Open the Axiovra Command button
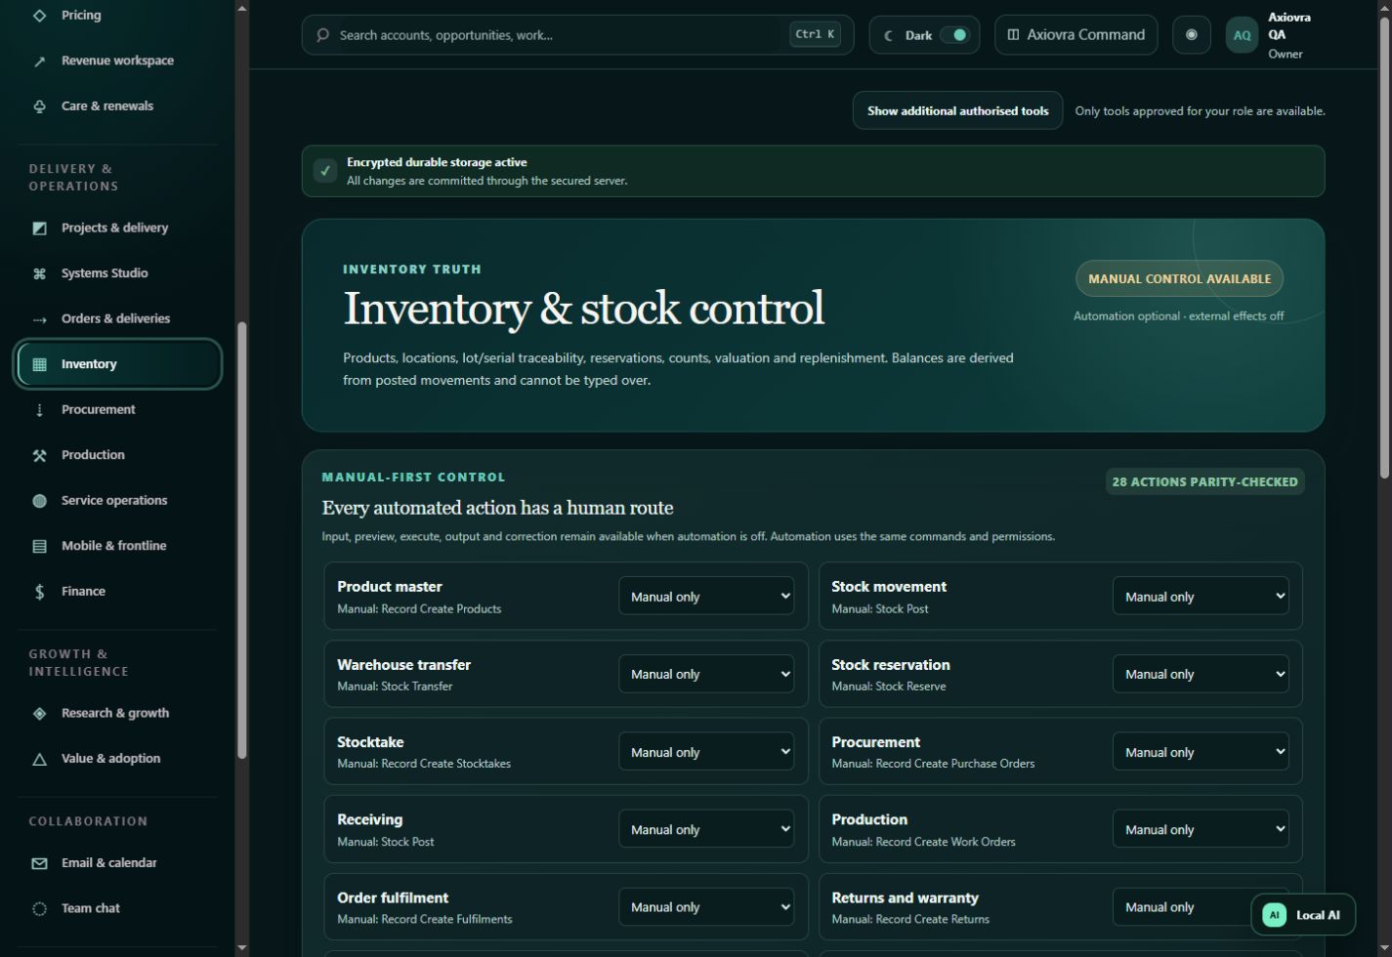This screenshot has width=1392, height=957. (1076, 35)
